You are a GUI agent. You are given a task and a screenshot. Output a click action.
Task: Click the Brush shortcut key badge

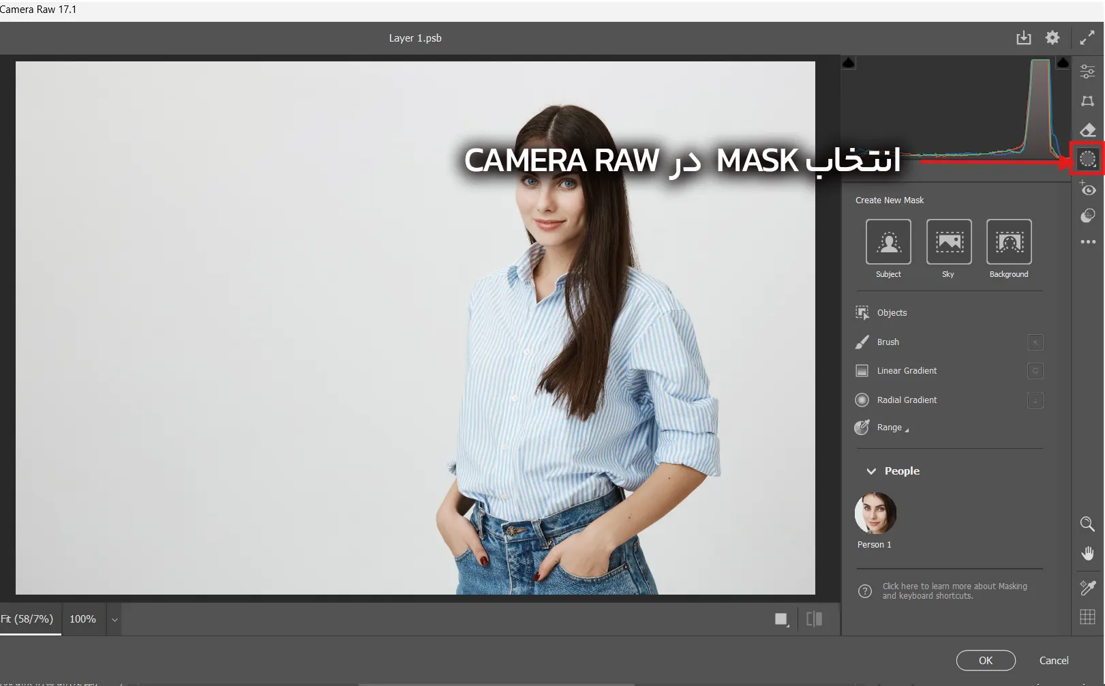1035,342
